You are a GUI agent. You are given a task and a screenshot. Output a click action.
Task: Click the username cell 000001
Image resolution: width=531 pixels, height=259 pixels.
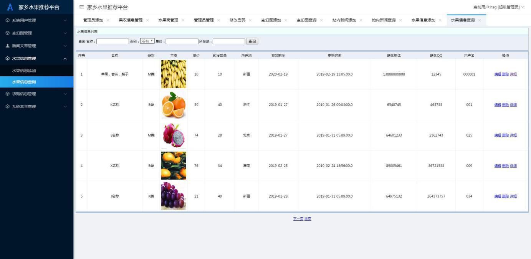click(x=469, y=74)
